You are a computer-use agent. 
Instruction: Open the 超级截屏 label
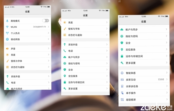131,100
